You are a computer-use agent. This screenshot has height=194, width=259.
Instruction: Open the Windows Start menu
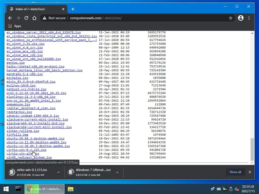click(x=6, y=189)
